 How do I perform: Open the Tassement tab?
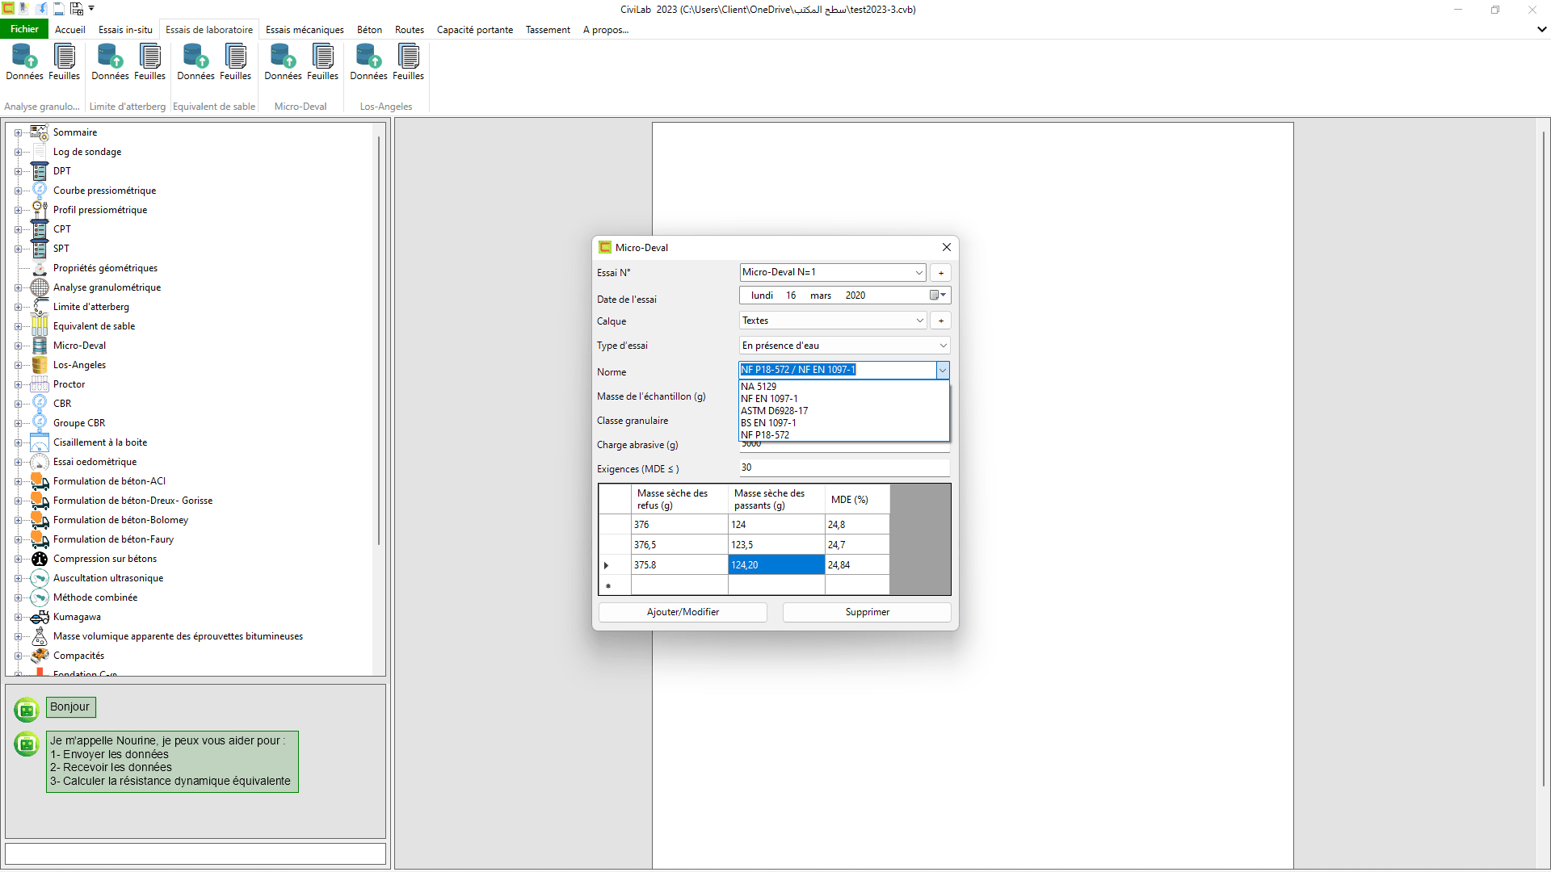pos(548,30)
